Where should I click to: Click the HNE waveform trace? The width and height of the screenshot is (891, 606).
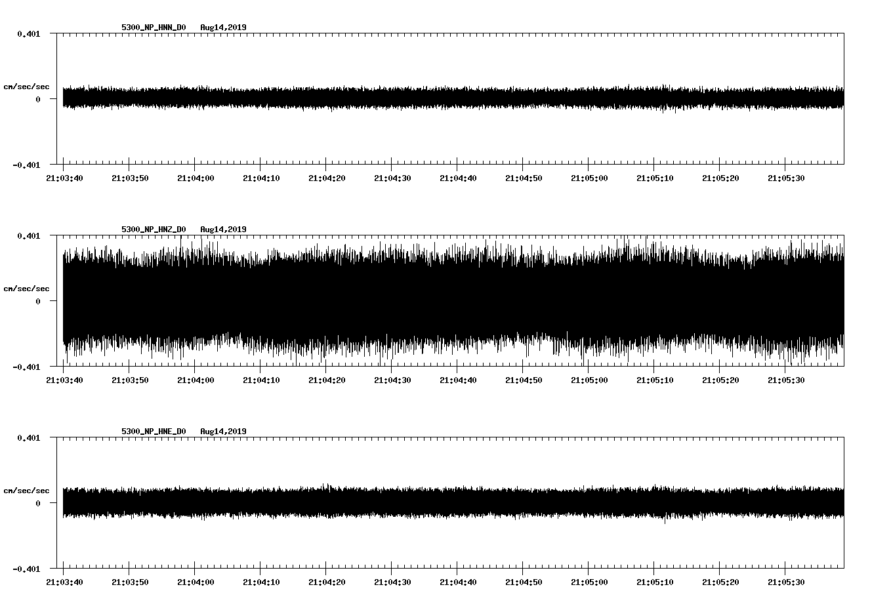click(453, 503)
